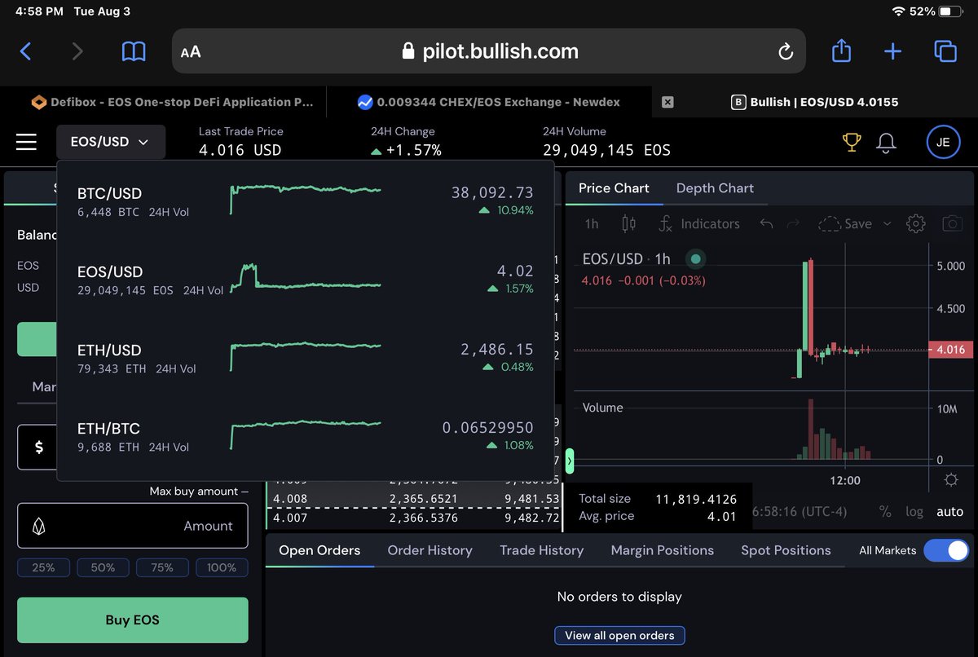
Task: Tap the address bar pilot.bullish.com
Action: [x=491, y=51]
